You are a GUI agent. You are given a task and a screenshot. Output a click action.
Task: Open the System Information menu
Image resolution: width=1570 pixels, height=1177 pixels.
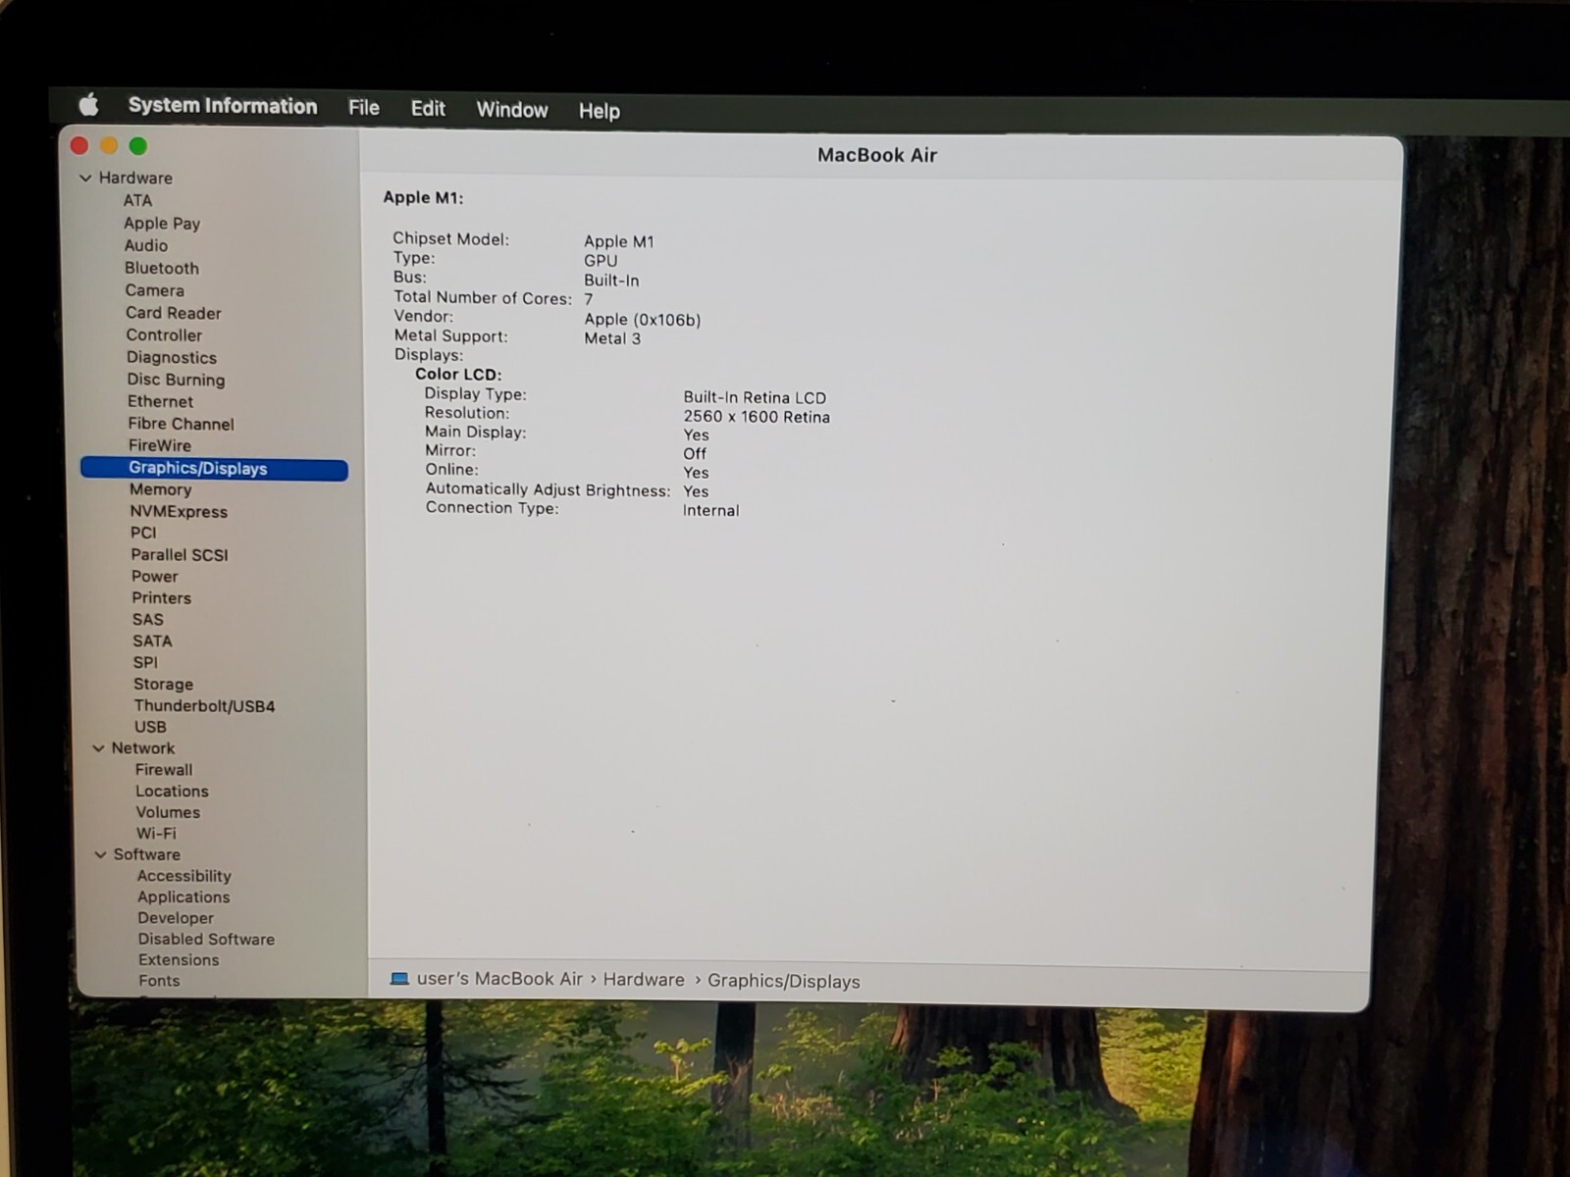(223, 106)
